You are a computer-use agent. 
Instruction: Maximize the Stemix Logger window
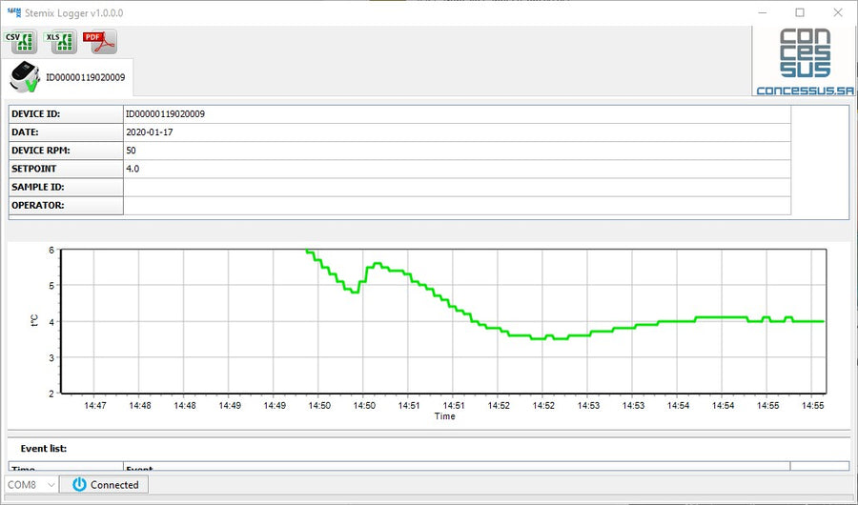(x=800, y=12)
